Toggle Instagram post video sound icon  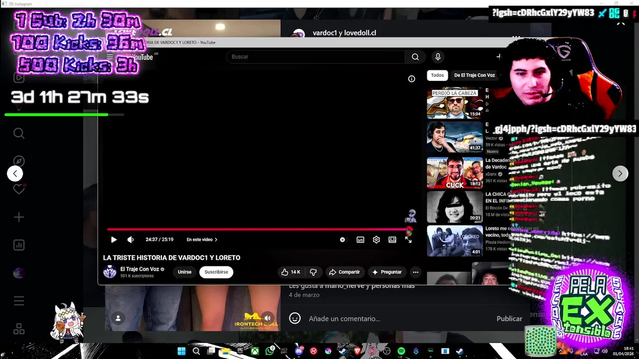(x=268, y=318)
